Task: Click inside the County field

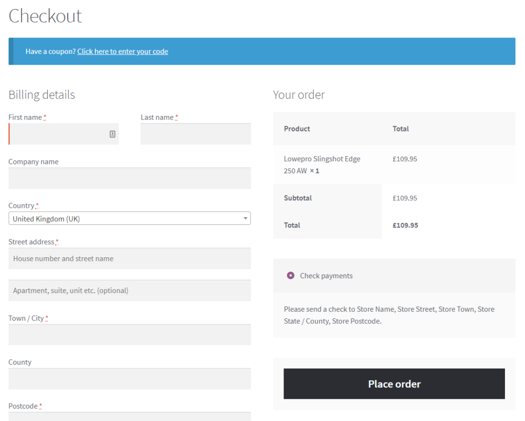Action: 129,378
